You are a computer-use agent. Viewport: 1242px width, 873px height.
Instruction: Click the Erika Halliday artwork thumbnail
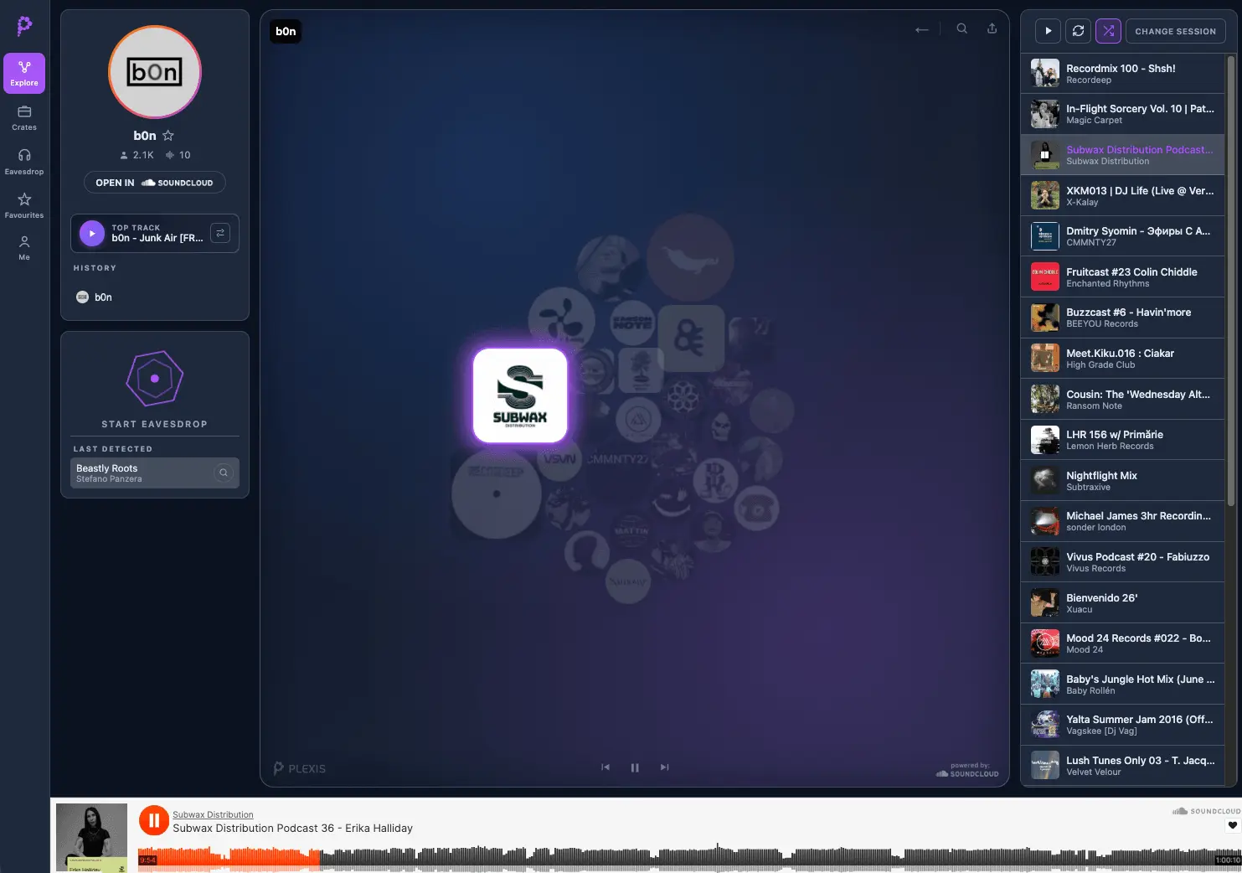click(91, 838)
